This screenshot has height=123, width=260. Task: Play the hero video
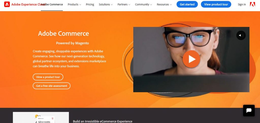click(x=191, y=59)
